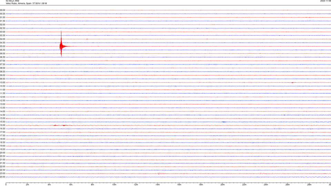The height and width of the screenshot is (186, 331).
Task: Select the '04:00' time label
Action: [x=2, y=39]
